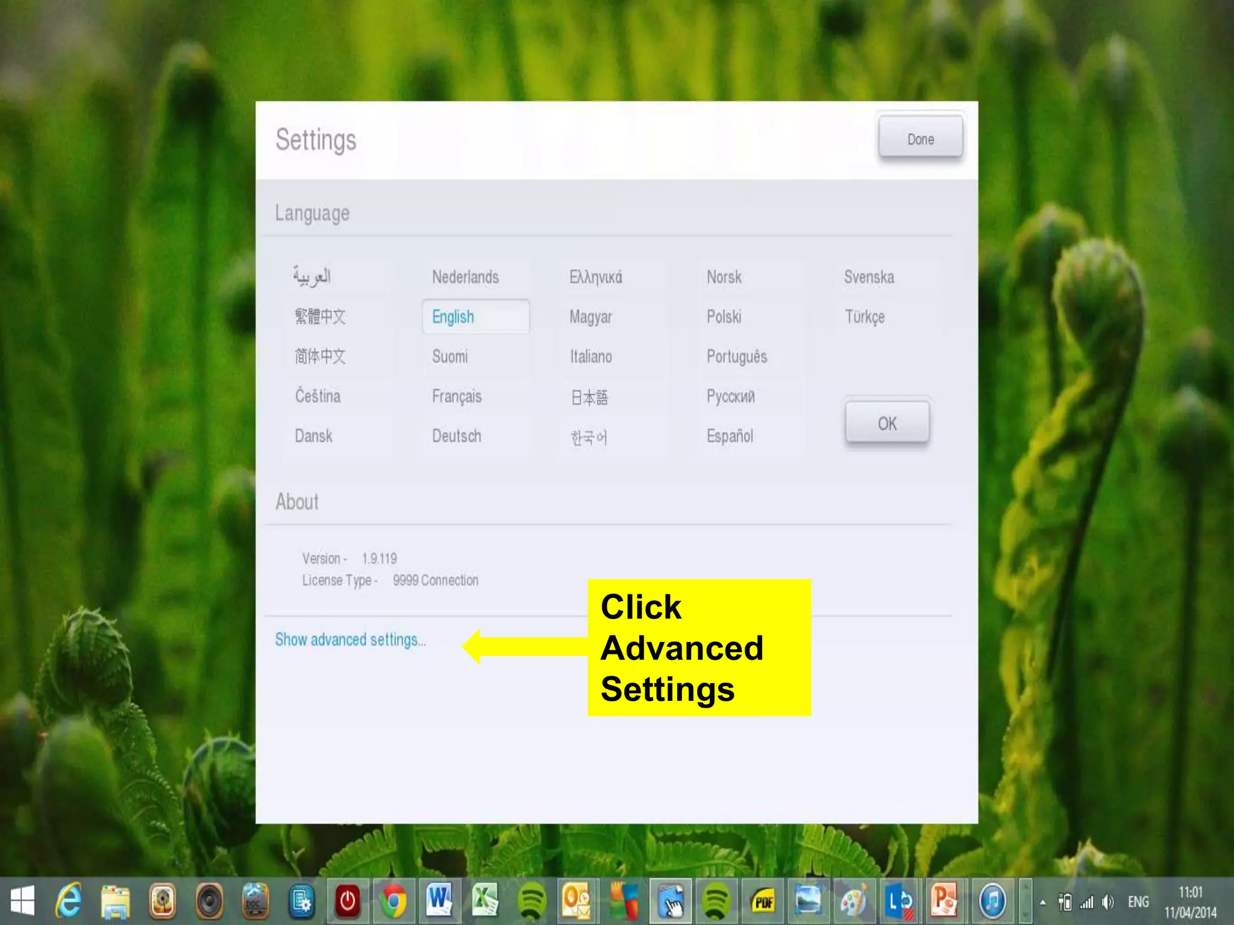Screen dimensions: 1234x925
Task: Confirm language with the OK button
Action: coord(887,423)
